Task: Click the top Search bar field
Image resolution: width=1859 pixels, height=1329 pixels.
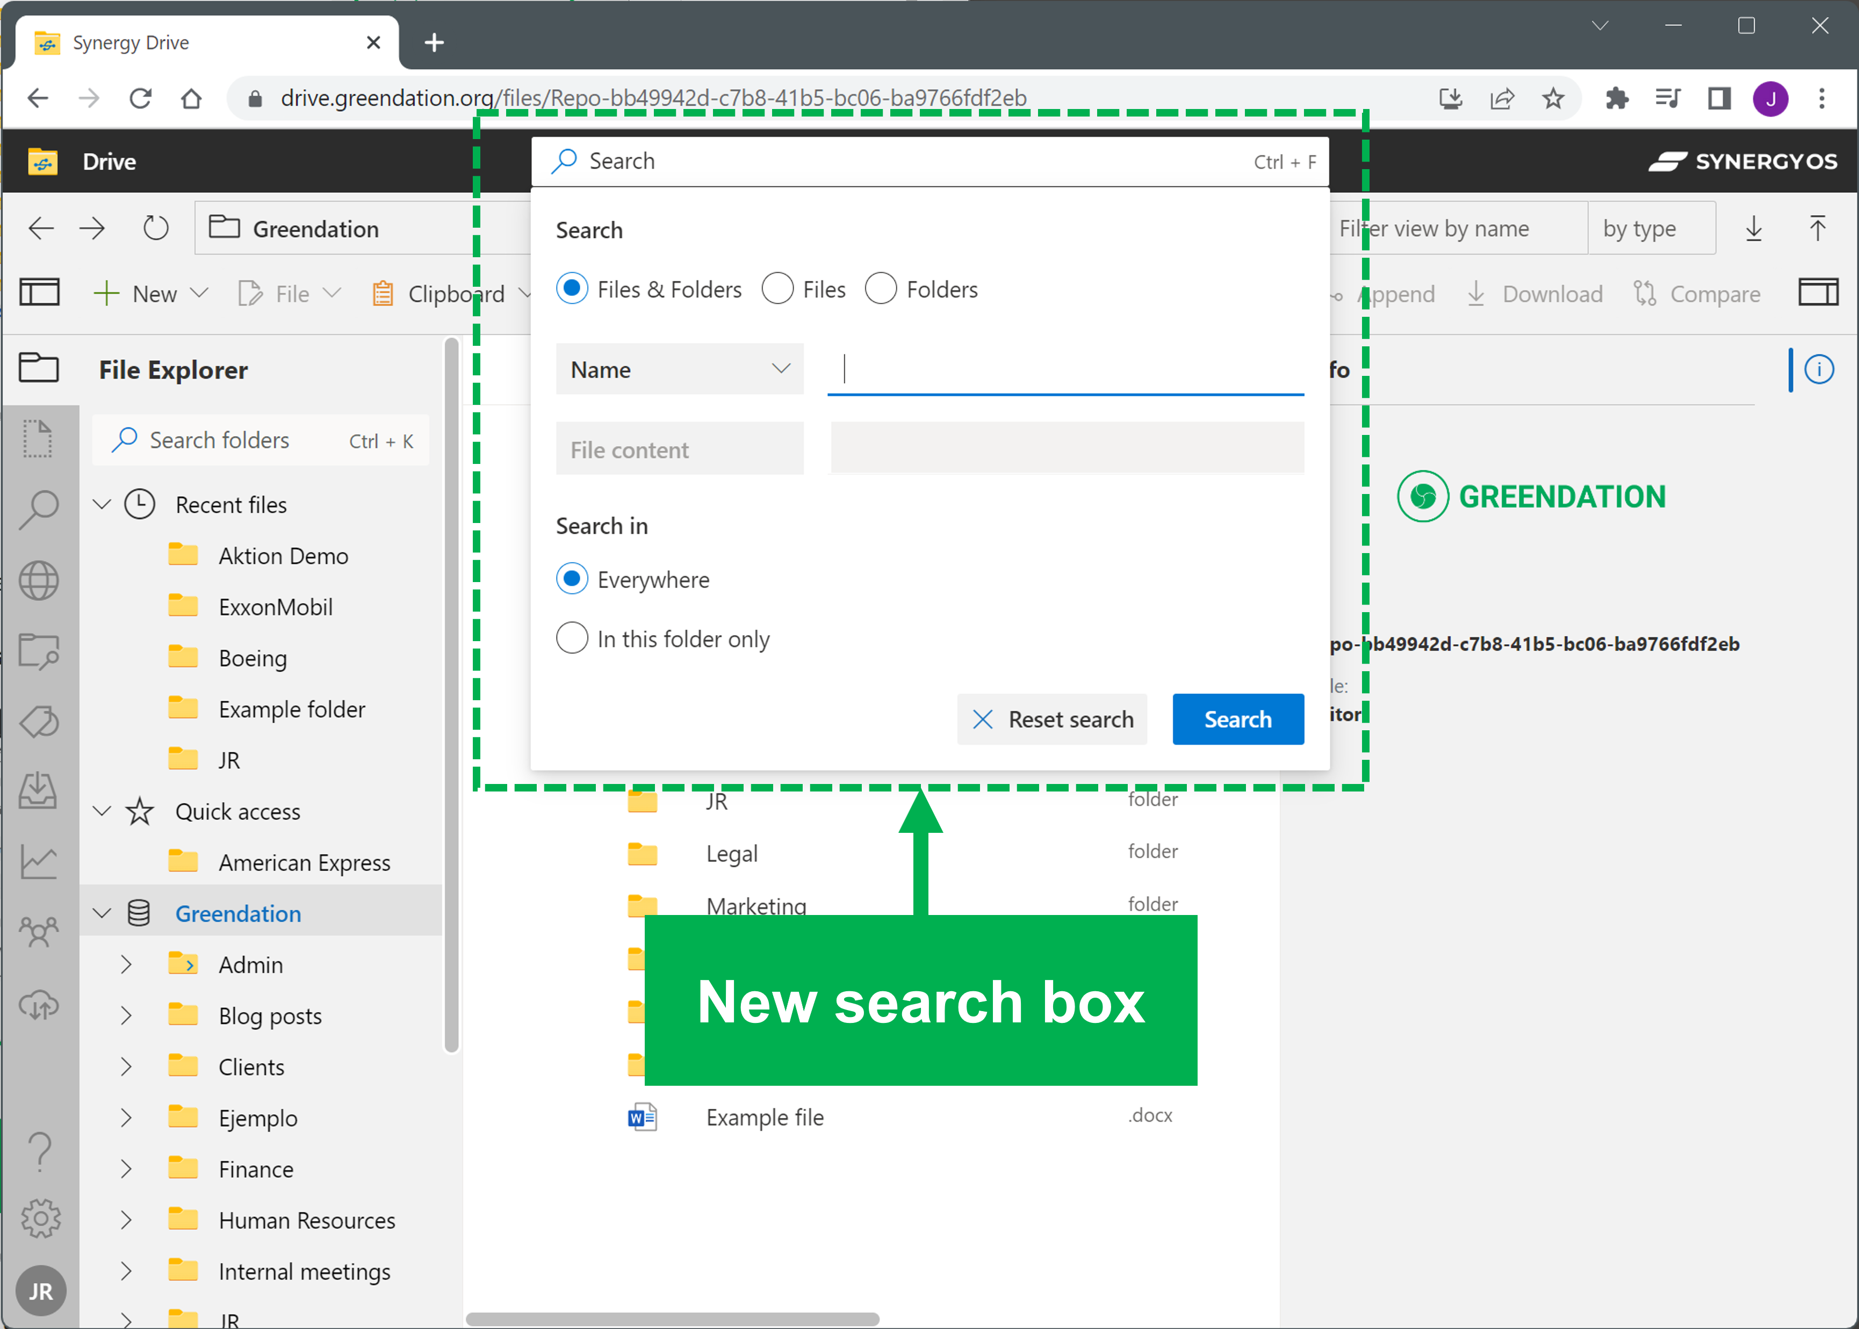Action: pos(930,161)
